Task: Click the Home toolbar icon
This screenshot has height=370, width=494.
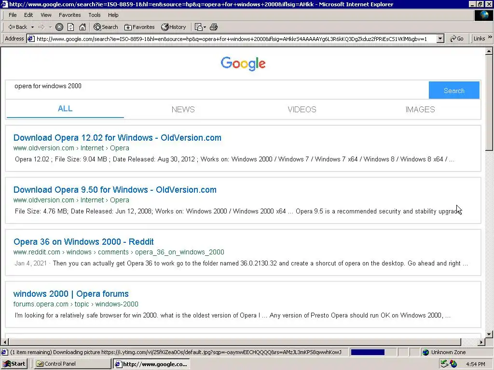Action: click(82, 27)
